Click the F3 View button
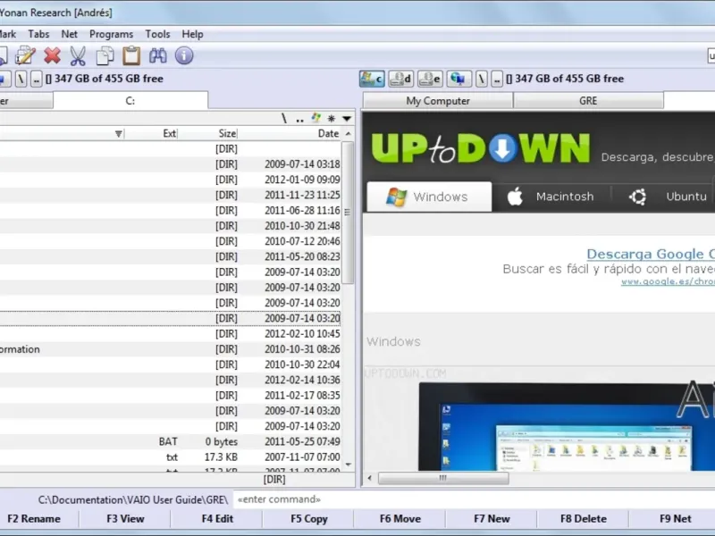Image resolution: width=715 pixels, height=536 pixels. click(x=125, y=519)
